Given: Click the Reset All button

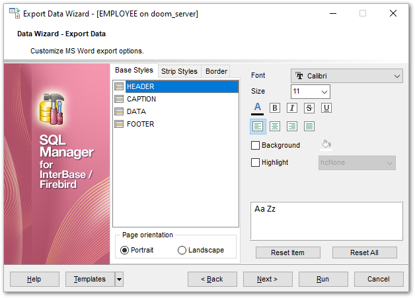Looking at the screenshot, I should [x=364, y=253].
